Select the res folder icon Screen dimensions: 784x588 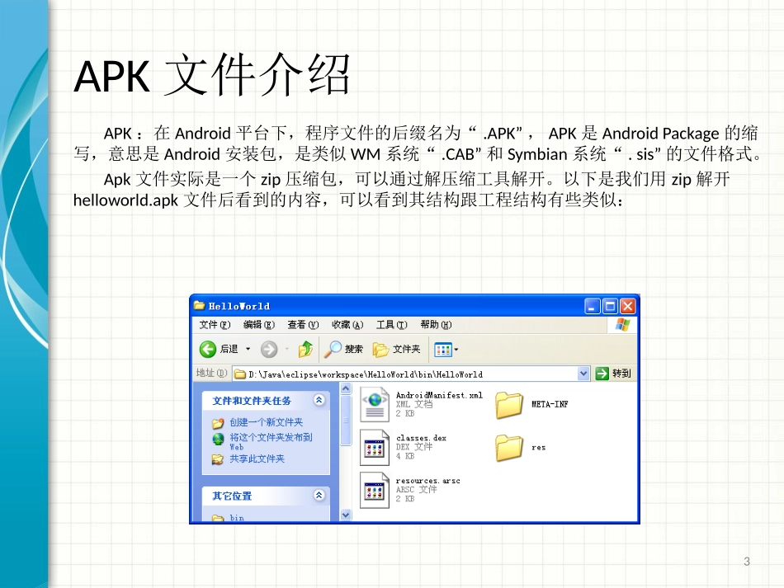pyautogui.click(x=509, y=448)
